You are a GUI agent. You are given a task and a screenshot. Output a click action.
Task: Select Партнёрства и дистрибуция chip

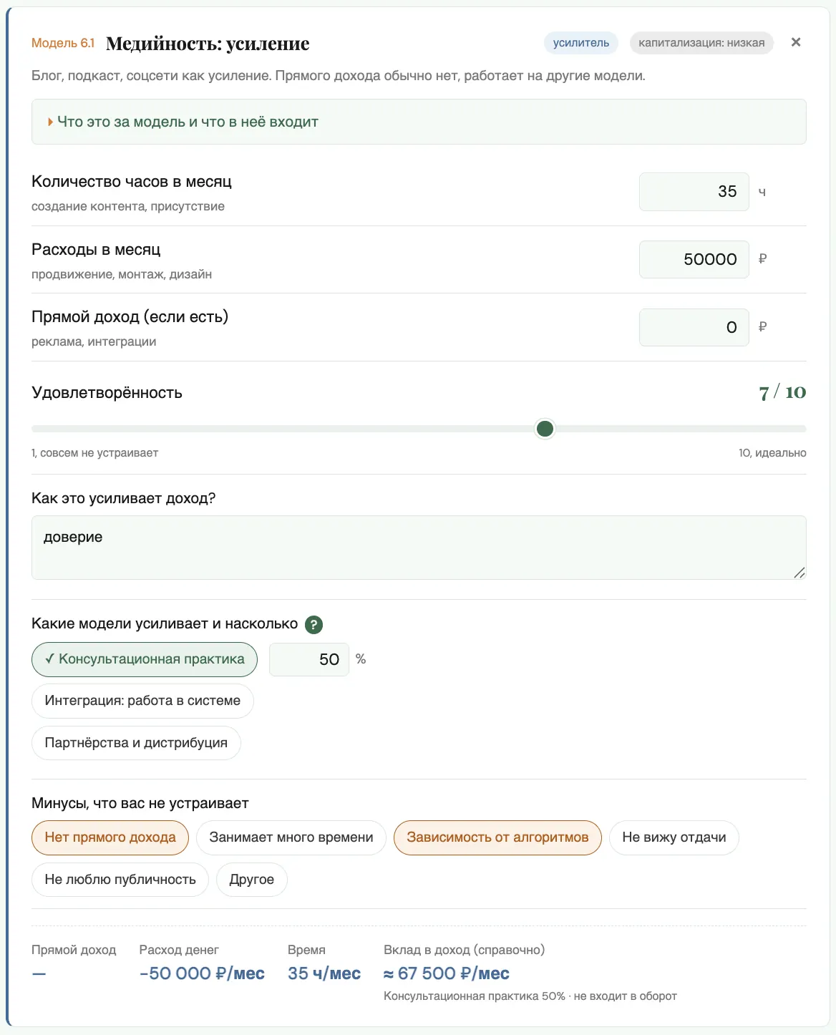[x=136, y=743]
